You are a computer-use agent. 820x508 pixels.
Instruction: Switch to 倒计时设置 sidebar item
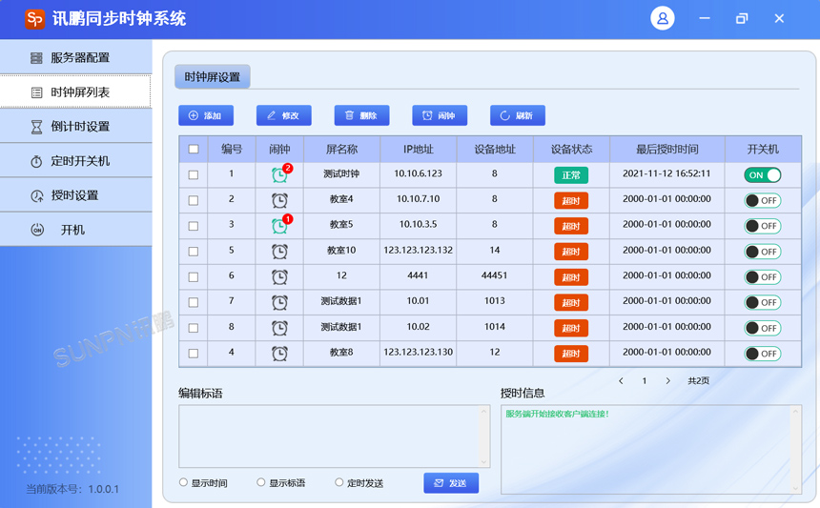point(75,127)
